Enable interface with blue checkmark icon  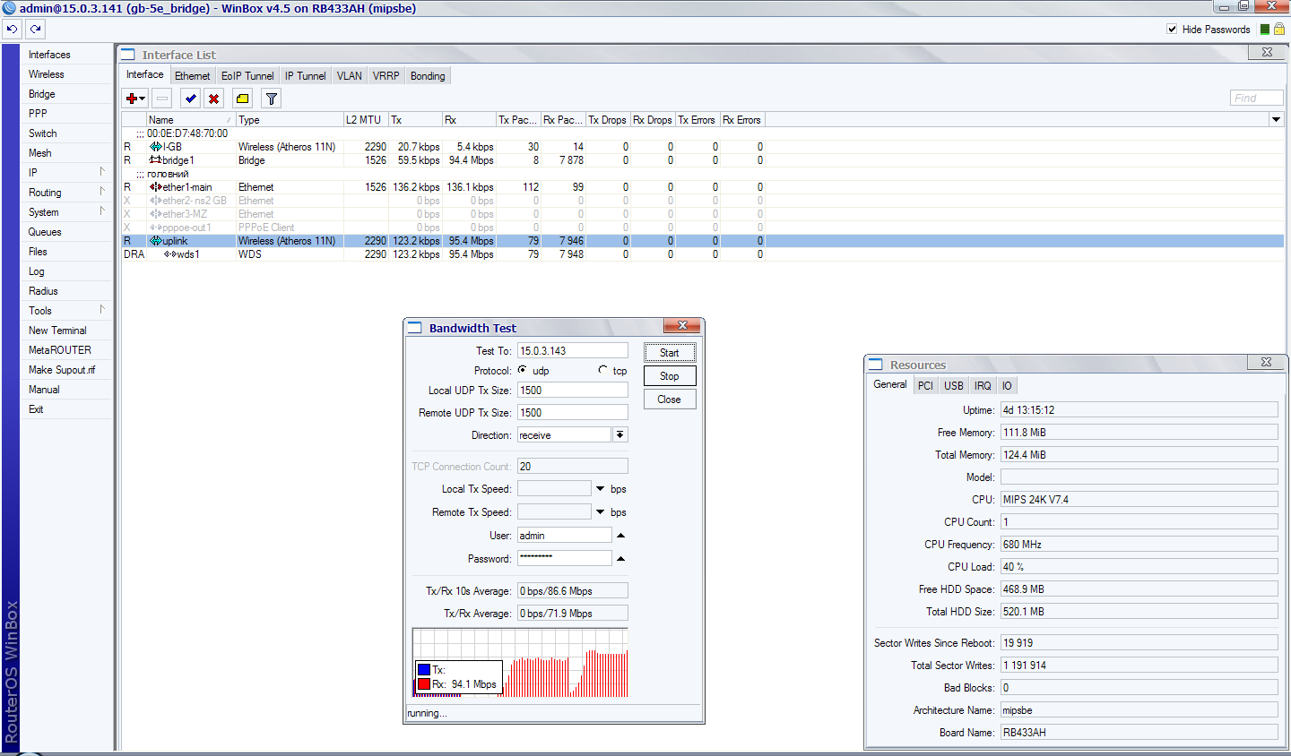click(190, 99)
